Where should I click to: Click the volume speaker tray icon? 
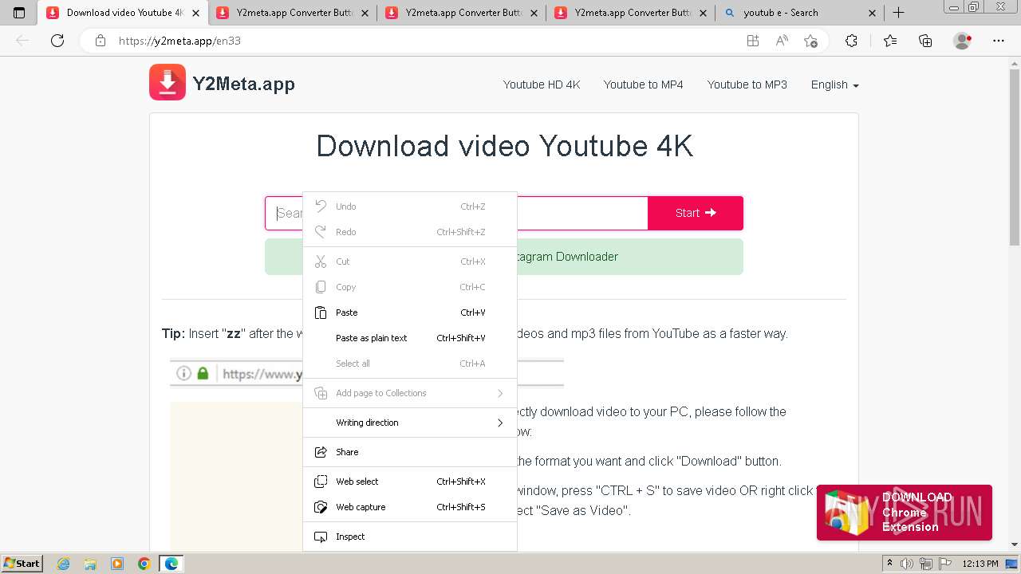[x=907, y=564]
